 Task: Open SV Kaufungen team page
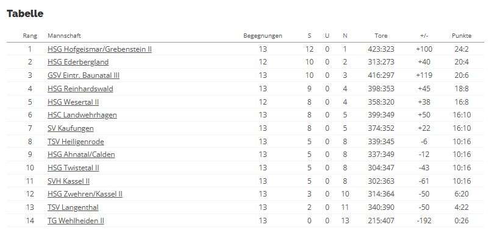click(71, 128)
